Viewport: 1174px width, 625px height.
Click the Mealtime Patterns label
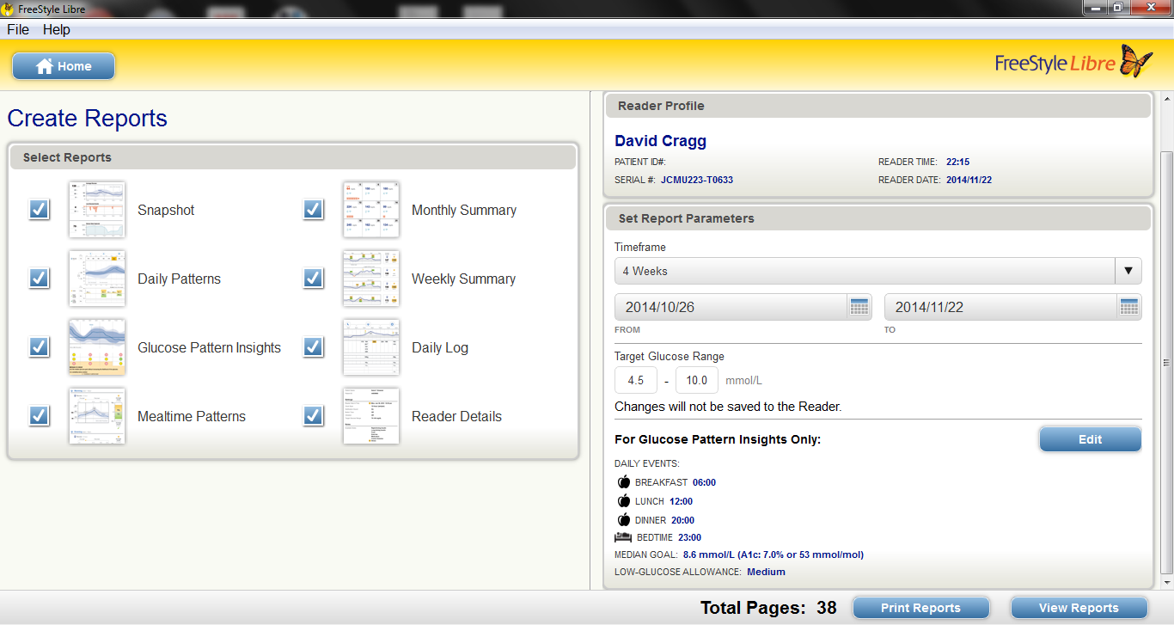coord(192,416)
